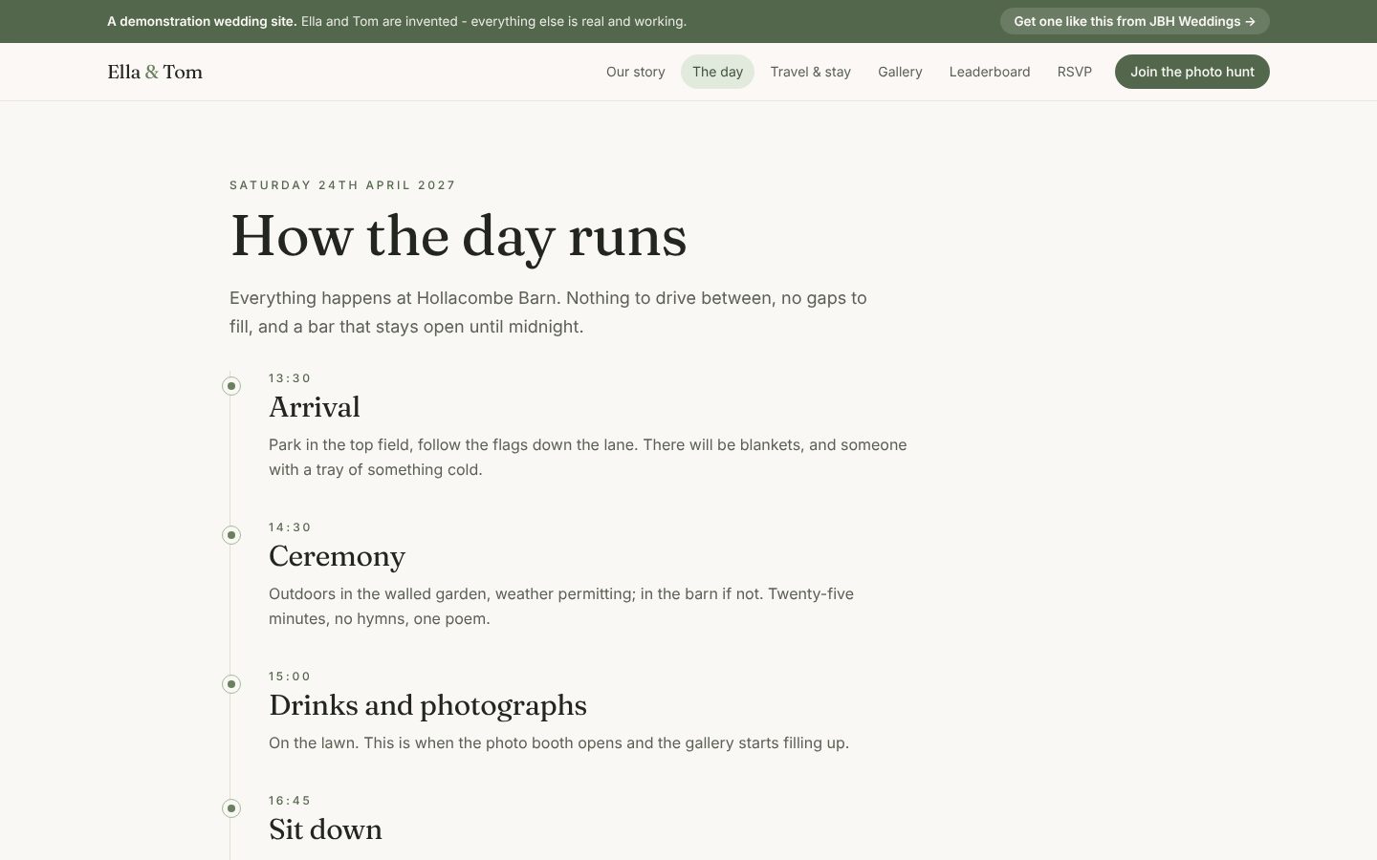Click the Everything happens at Hollacombe Barn paragraph
The image size is (1377, 860).
(549, 312)
